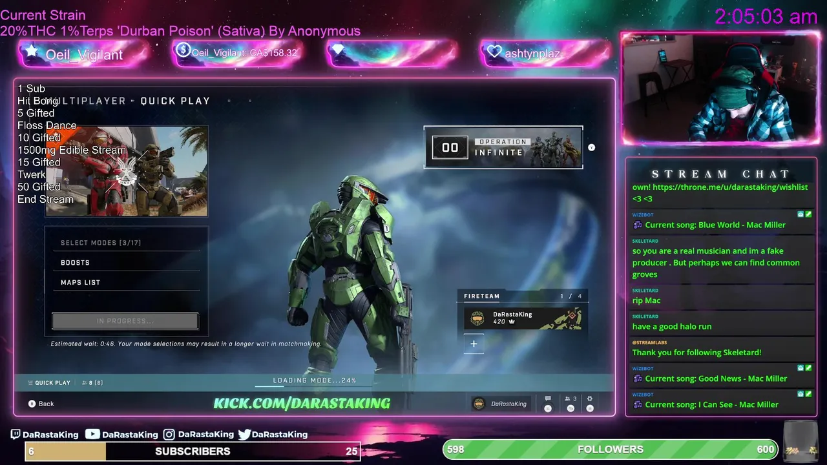Click the Instagram logo icon
Screen dimensions: 827x465
click(x=169, y=435)
